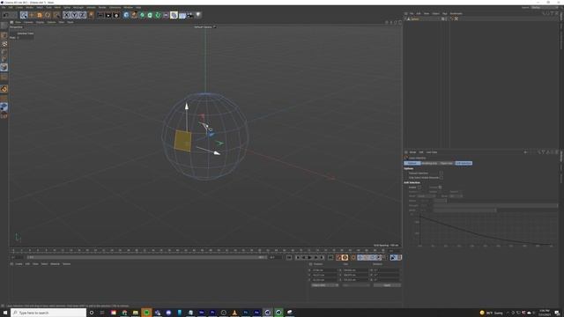Click the Record Active Objects button
564x317 pixels.
point(338,258)
